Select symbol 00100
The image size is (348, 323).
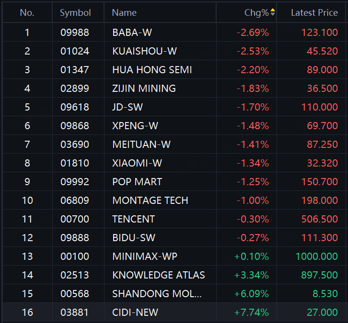pos(75,256)
